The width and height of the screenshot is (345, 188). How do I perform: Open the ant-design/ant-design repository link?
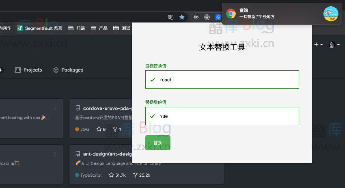pos(107,154)
